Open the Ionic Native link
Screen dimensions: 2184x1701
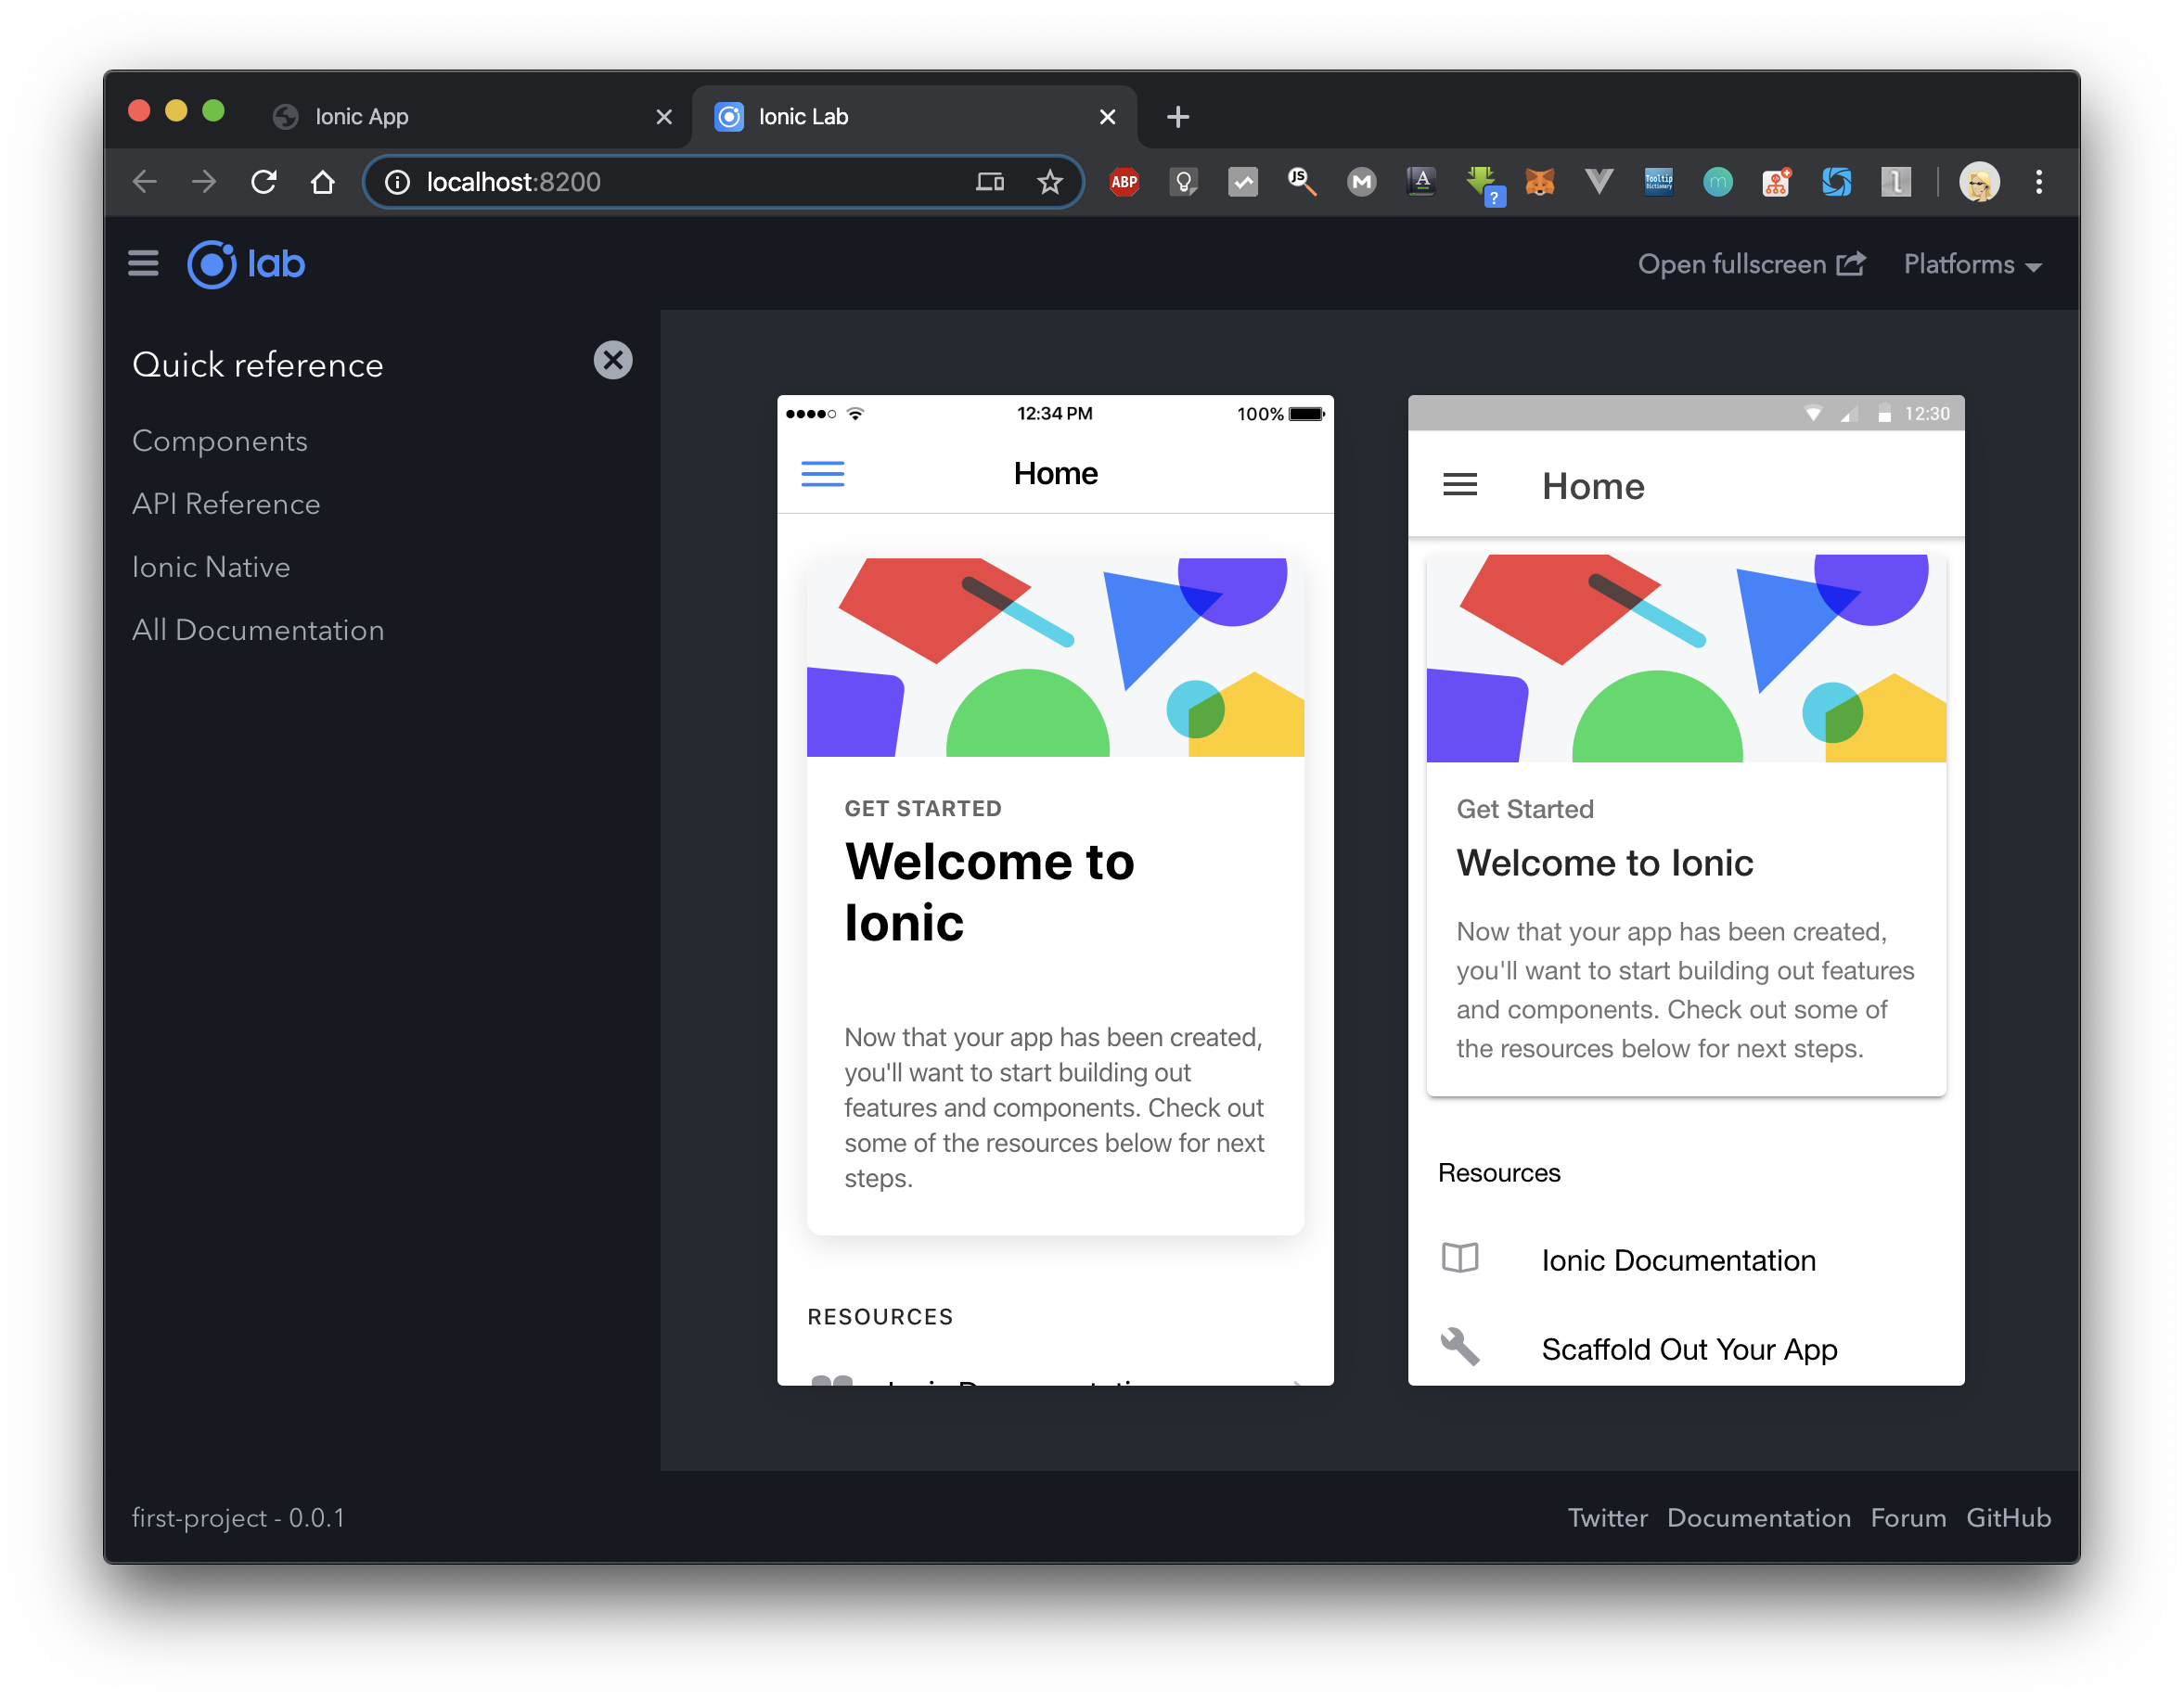[x=211, y=567]
